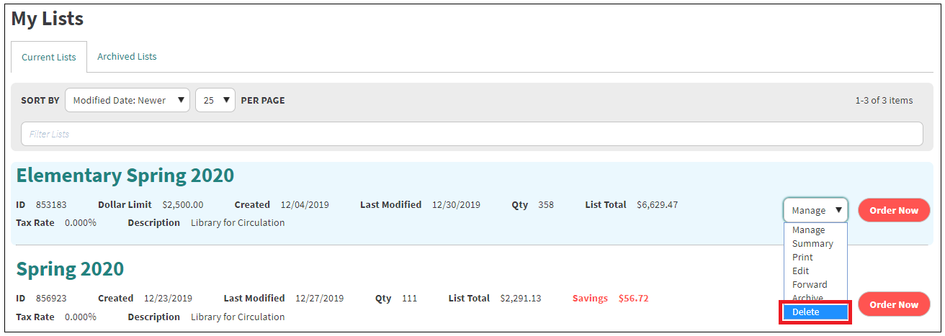Viewport: 945px width, 336px height.
Task: Open the Sort By 'Modified Date: Newer' dropdown
Action: pos(127,101)
